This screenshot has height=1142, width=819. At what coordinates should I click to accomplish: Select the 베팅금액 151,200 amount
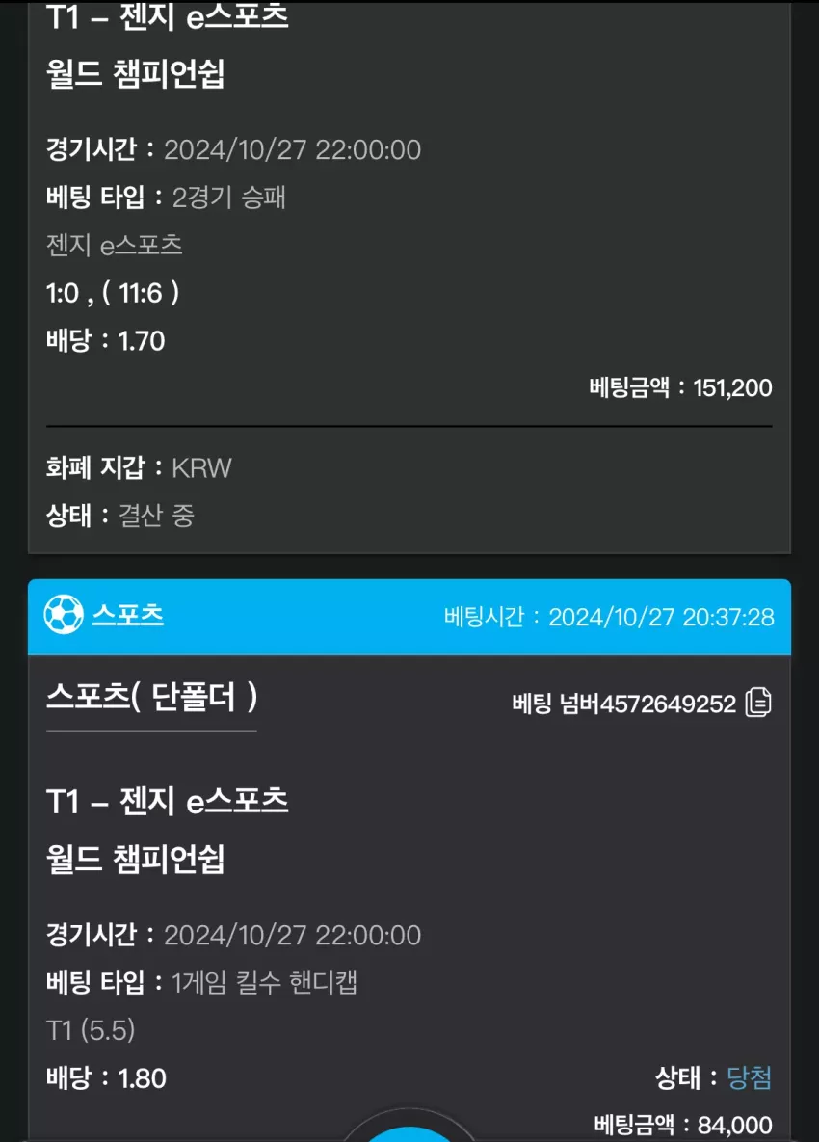click(x=680, y=387)
